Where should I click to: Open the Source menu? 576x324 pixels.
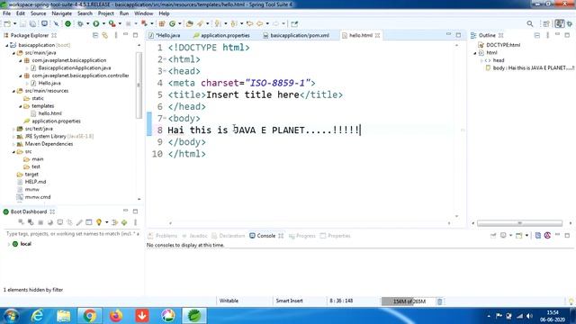(38, 13)
